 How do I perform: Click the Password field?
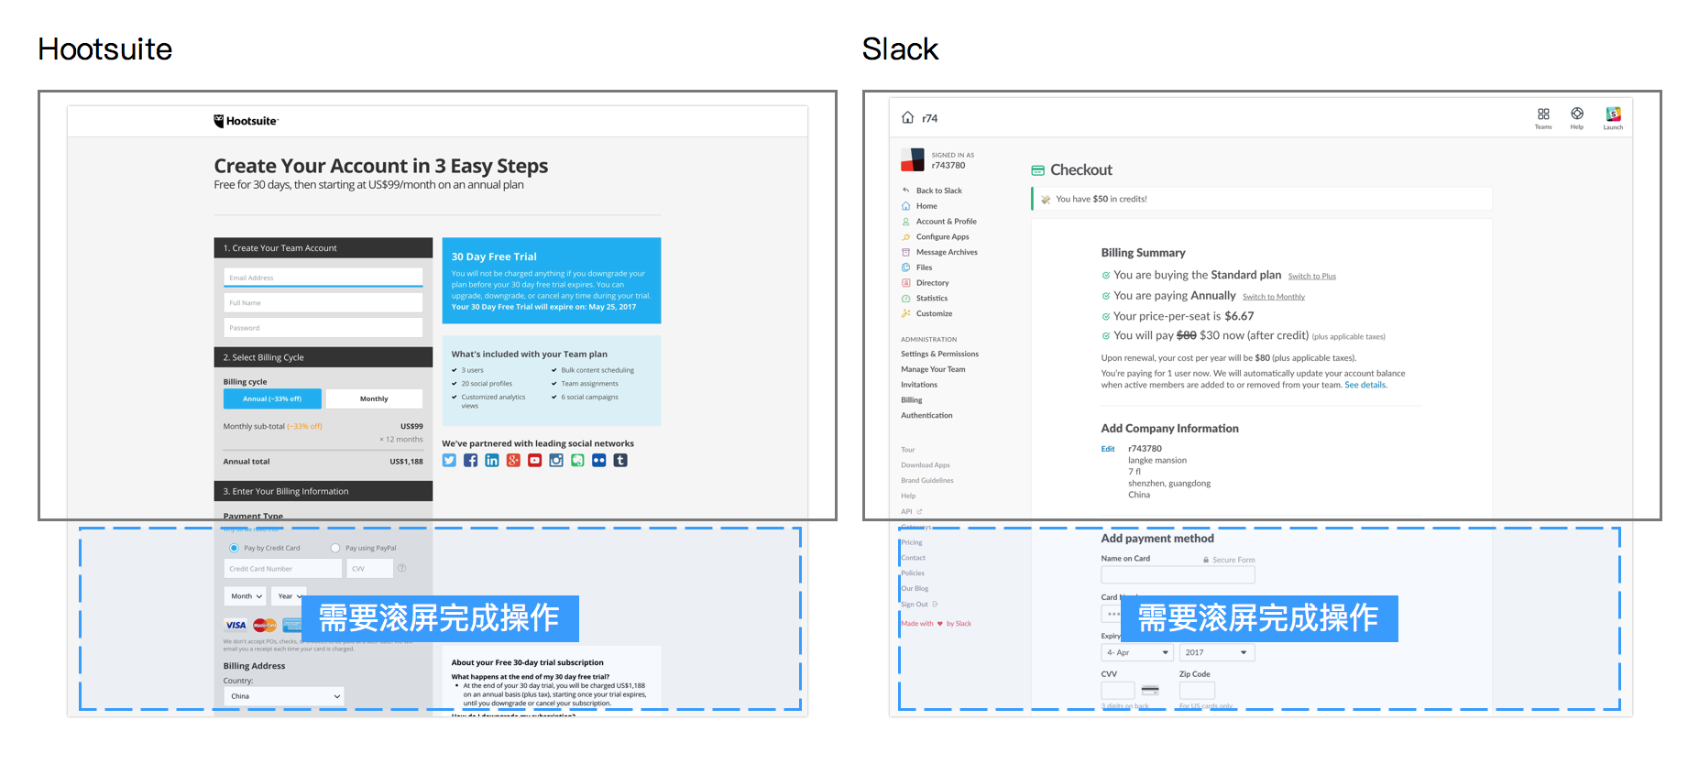323,327
